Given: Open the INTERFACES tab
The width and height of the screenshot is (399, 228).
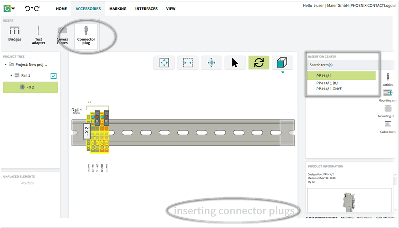Looking at the screenshot, I should [146, 9].
